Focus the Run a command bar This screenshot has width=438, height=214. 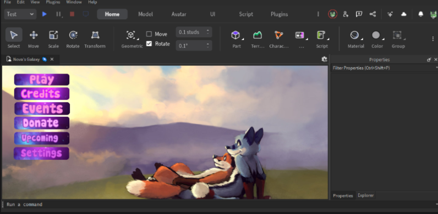[220, 204]
